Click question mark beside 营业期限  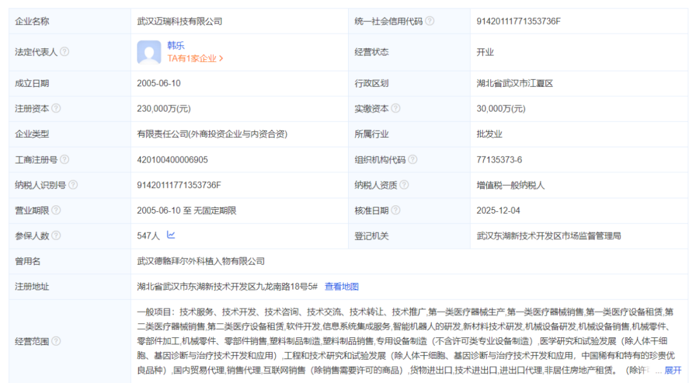click(56, 210)
